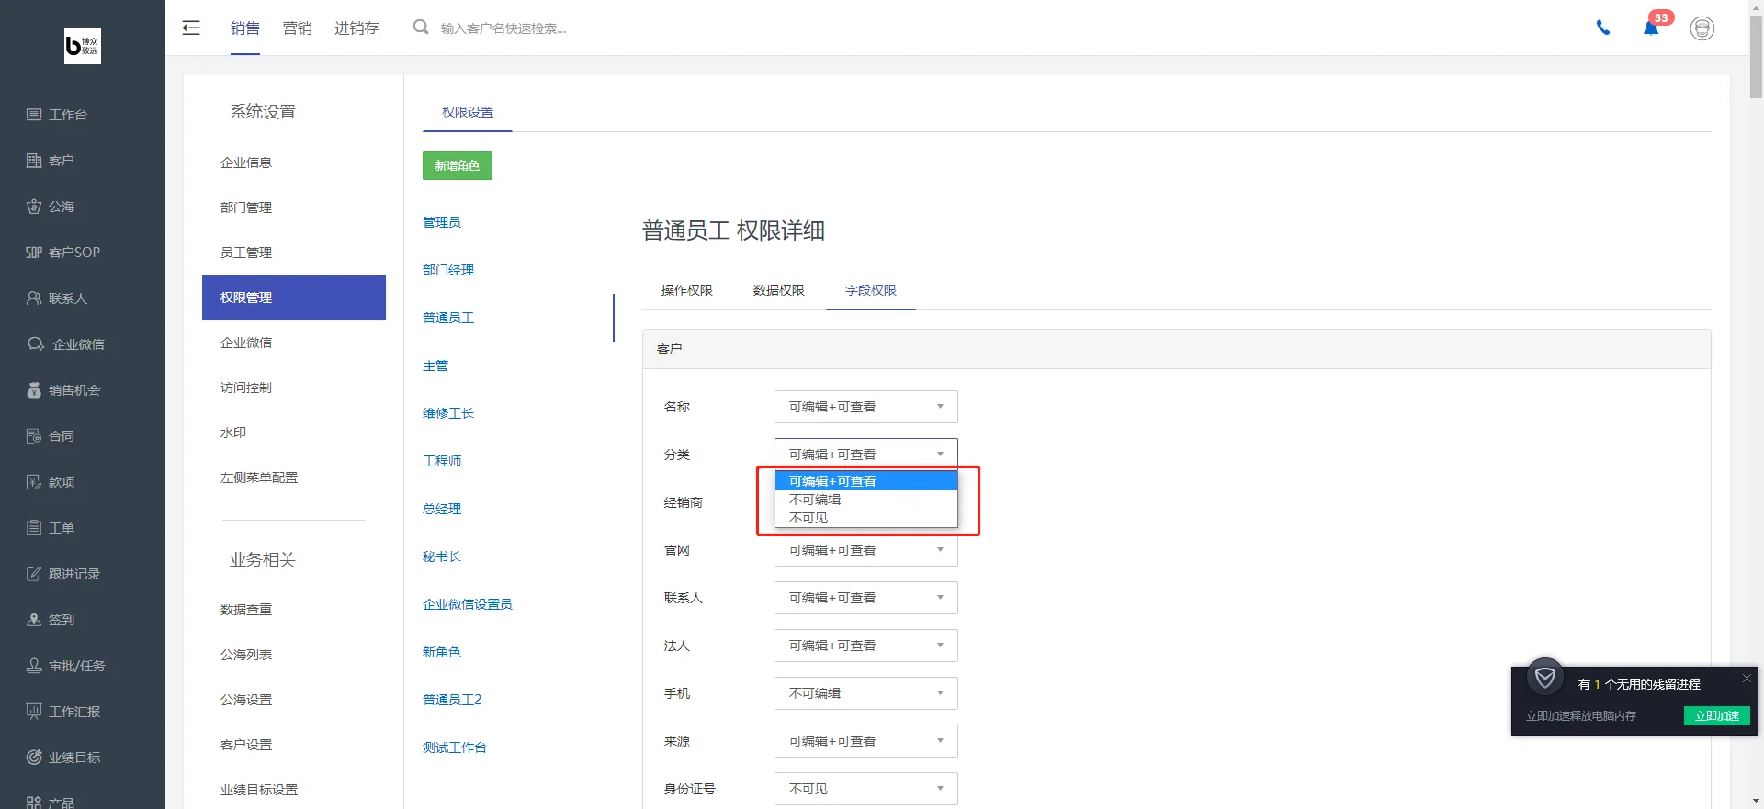The height and width of the screenshot is (809, 1764).
Task: Open 工作台 workbench icon in sidebar
Action: [34, 115]
